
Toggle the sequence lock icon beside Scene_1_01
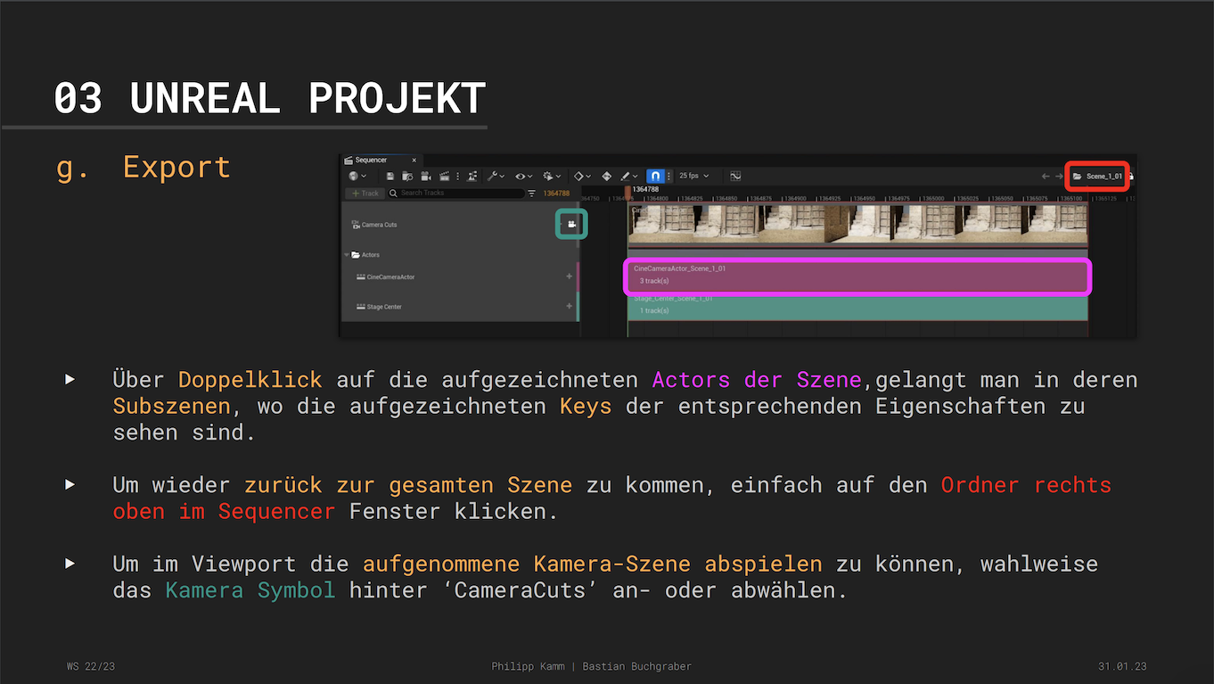click(1131, 177)
